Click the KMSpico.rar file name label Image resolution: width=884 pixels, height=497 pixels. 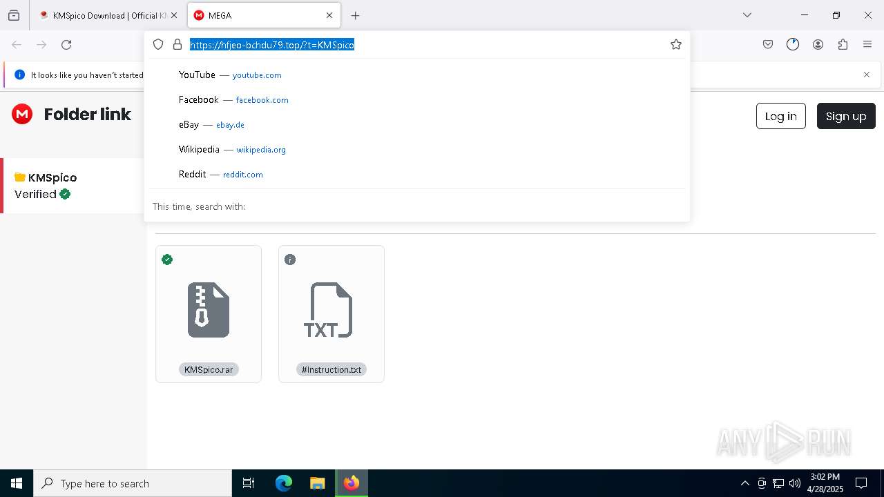coord(209,369)
